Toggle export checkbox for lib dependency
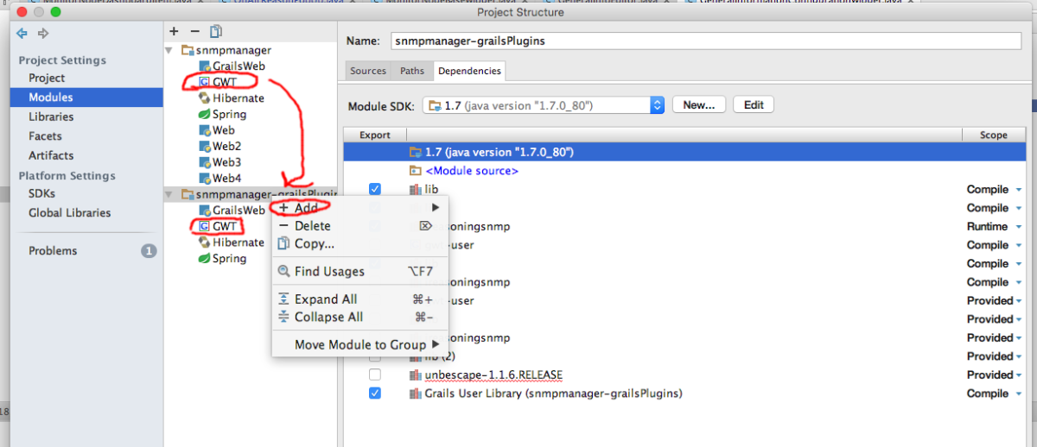1037x447 pixels. (x=374, y=189)
